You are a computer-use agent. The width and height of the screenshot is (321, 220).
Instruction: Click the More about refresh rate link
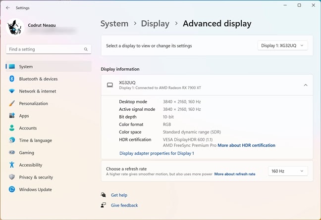click(235, 174)
